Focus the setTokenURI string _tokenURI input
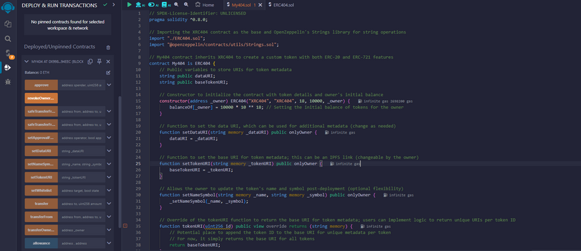581x251 pixels. [81, 177]
